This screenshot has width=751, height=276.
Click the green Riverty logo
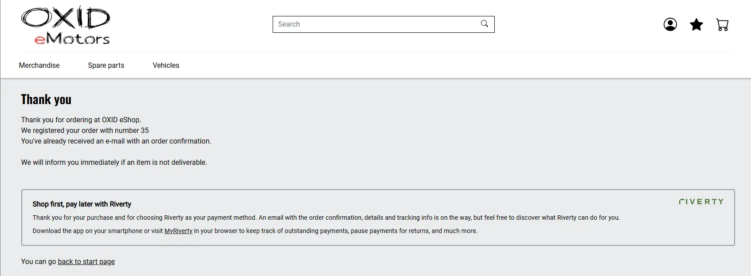point(701,202)
